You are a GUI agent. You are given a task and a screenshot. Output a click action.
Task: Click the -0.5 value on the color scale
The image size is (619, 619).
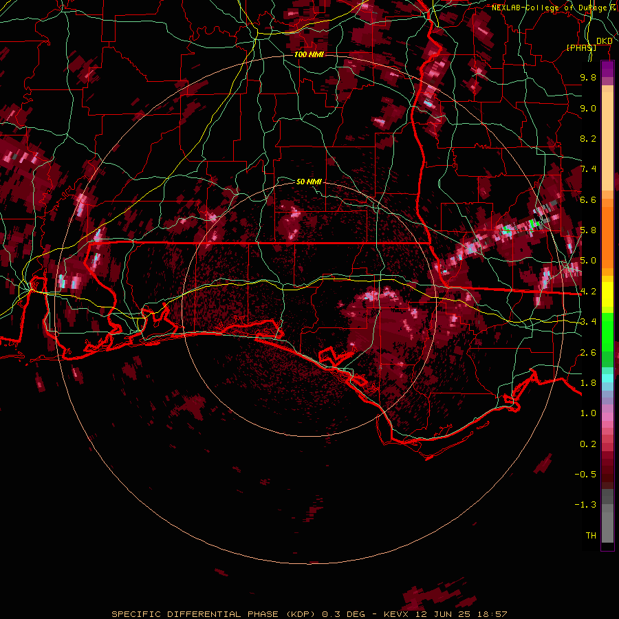click(585, 475)
